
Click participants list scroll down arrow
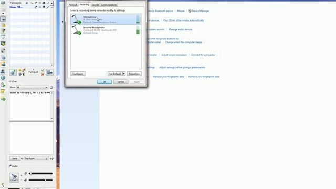click(x=51, y=65)
